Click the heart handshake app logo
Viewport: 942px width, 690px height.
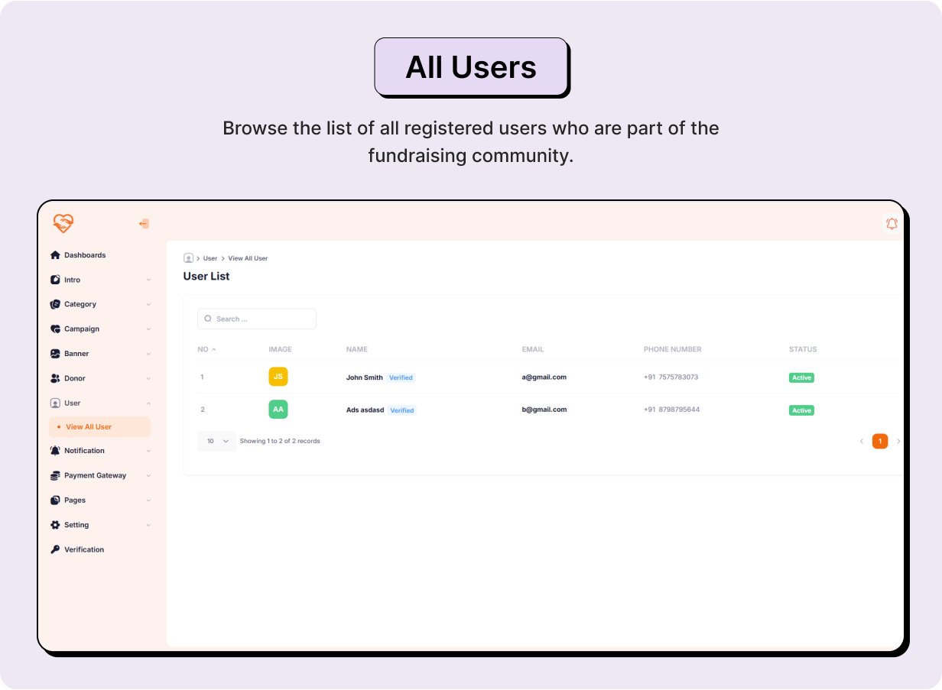point(63,223)
